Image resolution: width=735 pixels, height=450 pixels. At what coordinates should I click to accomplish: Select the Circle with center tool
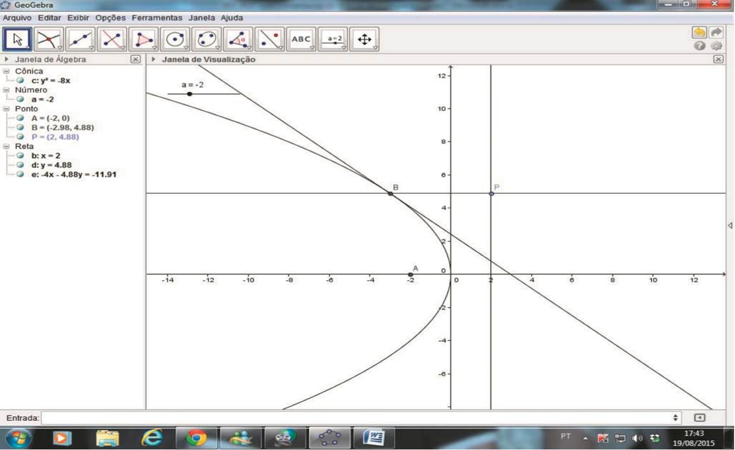(x=175, y=40)
